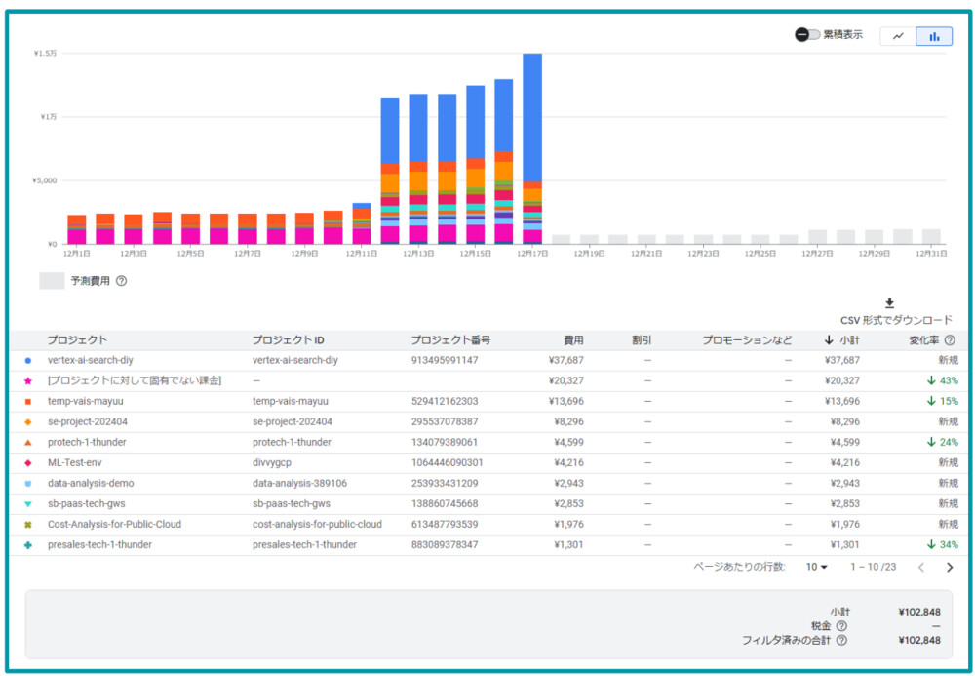Toggle the 累積表示 switch
This screenshot has width=975, height=676.
(807, 35)
